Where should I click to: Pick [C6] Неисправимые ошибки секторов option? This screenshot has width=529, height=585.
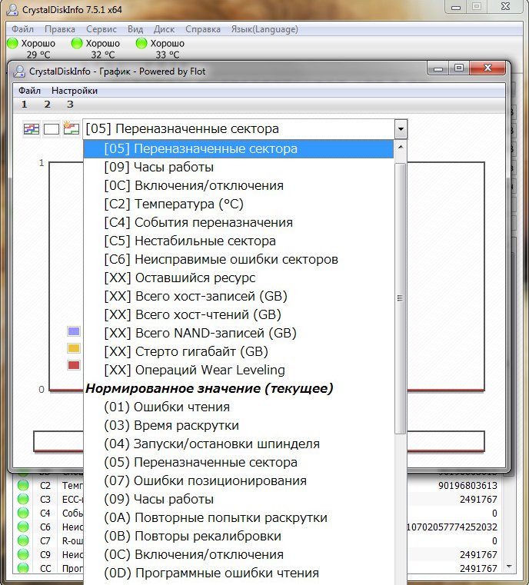(x=239, y=259)
